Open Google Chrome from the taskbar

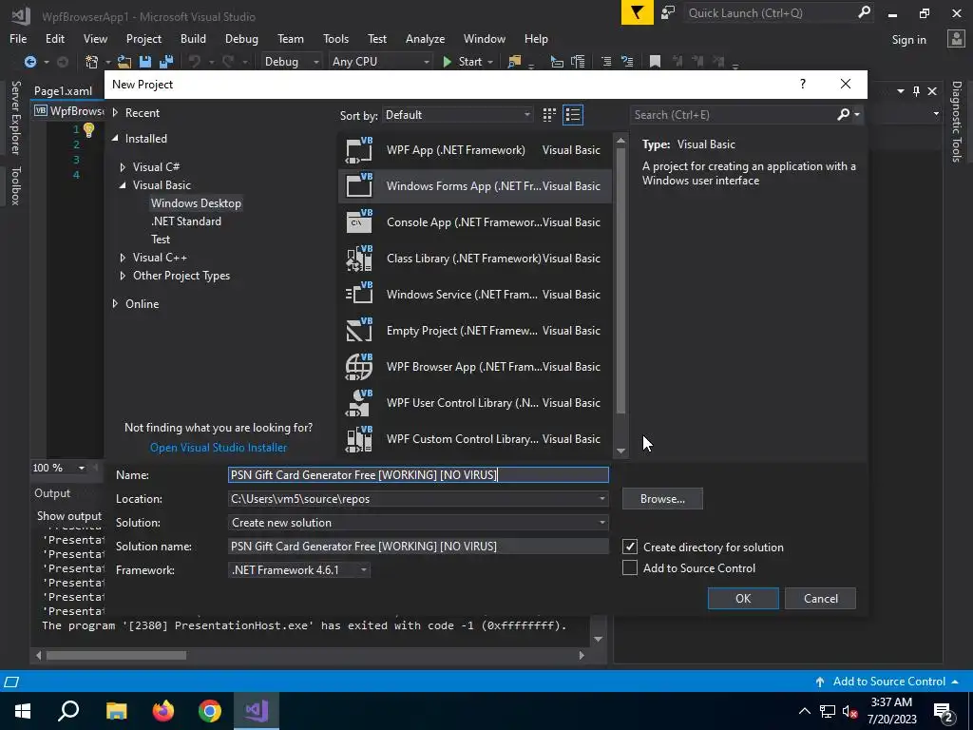tap(210, 711)
